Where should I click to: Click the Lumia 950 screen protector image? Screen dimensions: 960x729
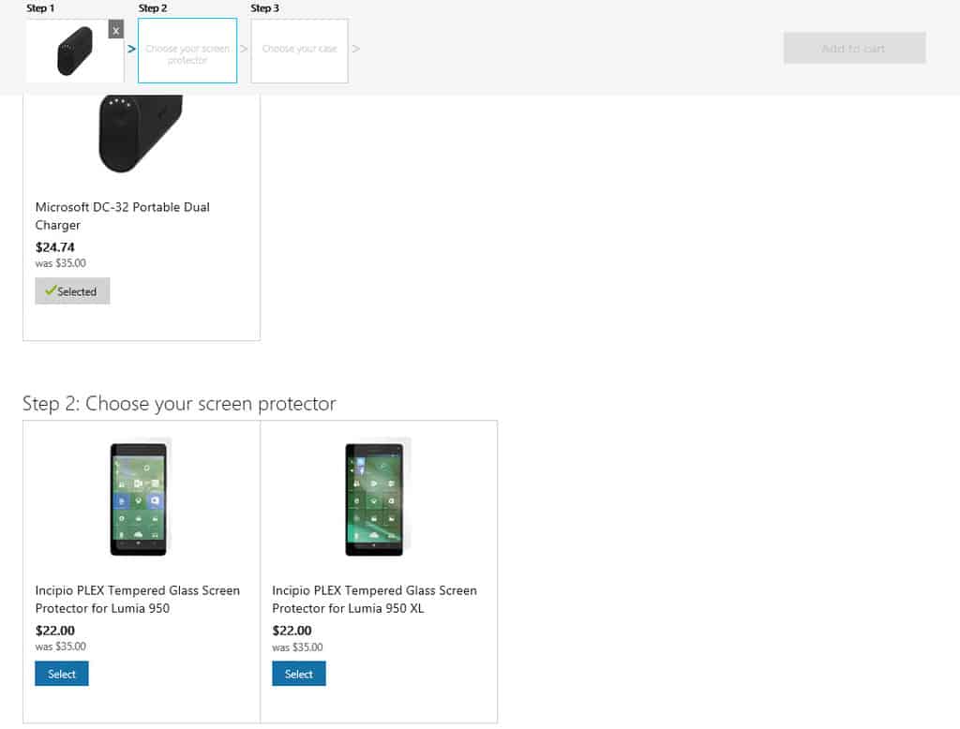pos(139,498)
